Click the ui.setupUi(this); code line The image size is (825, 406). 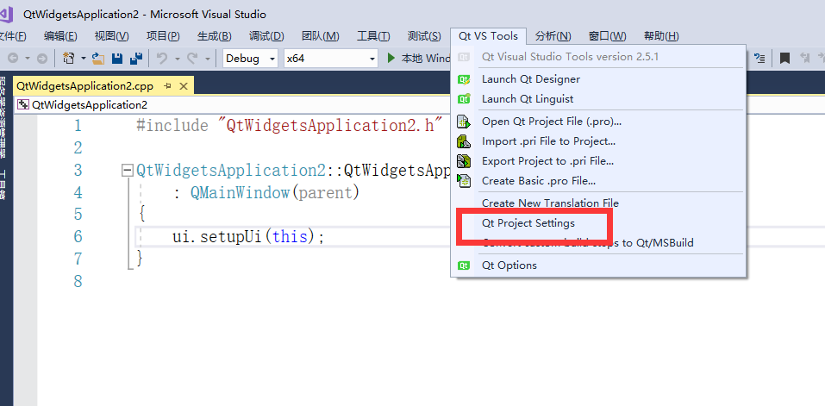pyautogui.click(x=248, y=237)
